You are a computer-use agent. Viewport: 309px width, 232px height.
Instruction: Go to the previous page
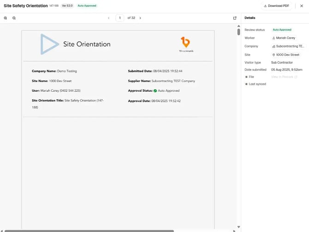click(108, 18)
